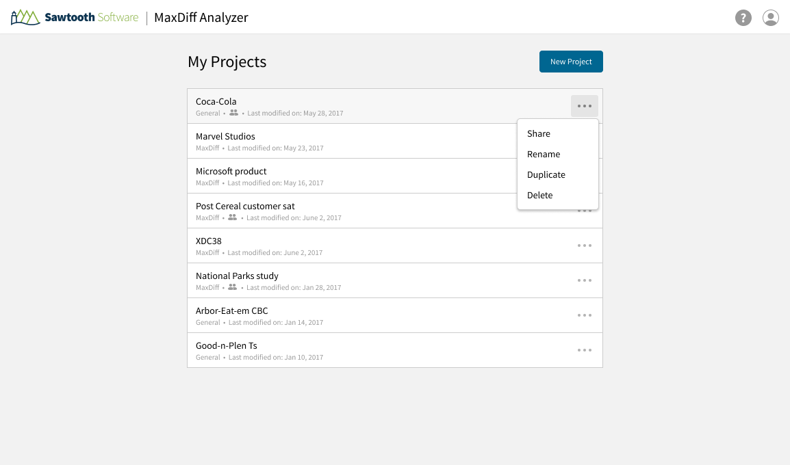The image size is (790, 465).
Task: Click shared users icon on National Parks study
Action: 233,287
